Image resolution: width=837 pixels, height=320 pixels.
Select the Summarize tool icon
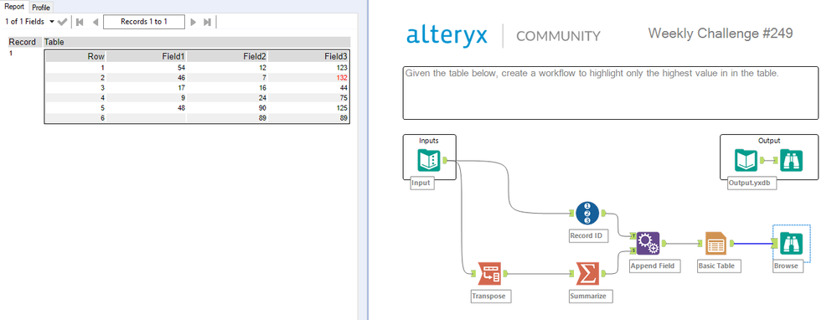tap(587, 274)
